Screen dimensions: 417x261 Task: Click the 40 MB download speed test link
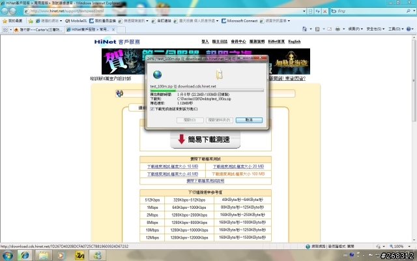[173, 174]
